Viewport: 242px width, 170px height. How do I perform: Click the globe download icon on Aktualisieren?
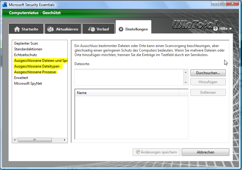tap(50, 29)
